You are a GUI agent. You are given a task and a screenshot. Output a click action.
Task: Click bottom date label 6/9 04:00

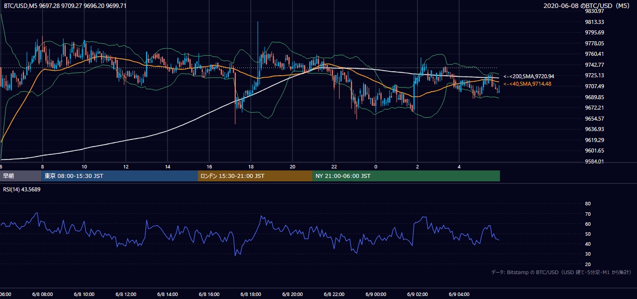[x=460, y=295]
